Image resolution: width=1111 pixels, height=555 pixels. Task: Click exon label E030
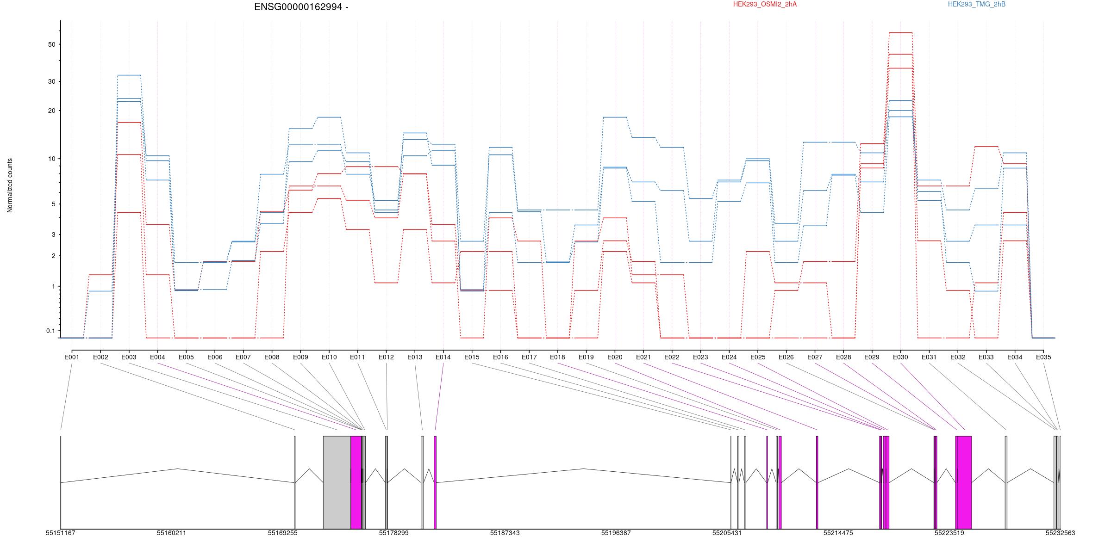[900, 357]
